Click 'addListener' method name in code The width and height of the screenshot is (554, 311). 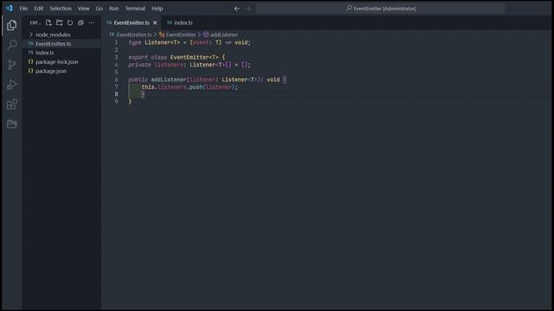coord(169,79)
